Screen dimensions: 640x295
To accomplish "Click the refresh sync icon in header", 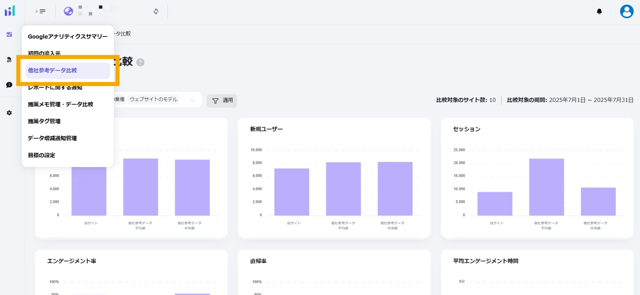I will click(156, 11).
